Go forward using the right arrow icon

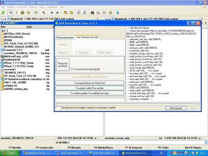57,13
